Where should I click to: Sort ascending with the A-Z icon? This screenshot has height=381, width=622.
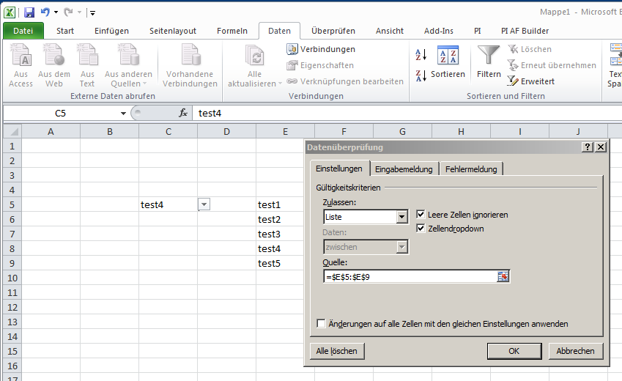pos(421,54)
